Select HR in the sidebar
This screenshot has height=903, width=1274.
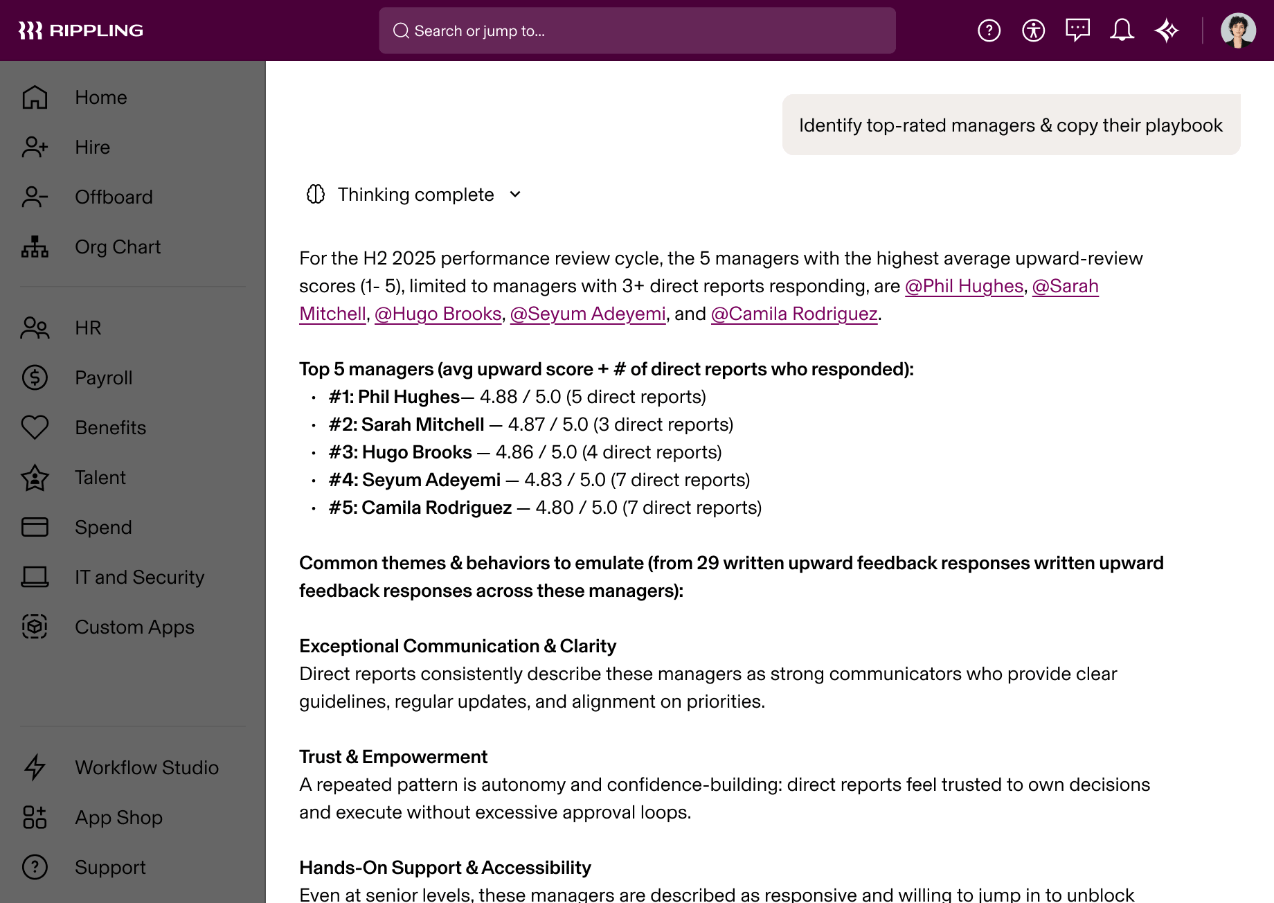pyautogui.click(x=88, y=328)
